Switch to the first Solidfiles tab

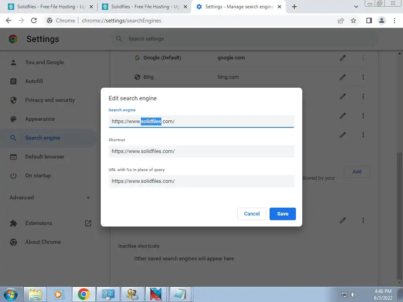[50, 7]
